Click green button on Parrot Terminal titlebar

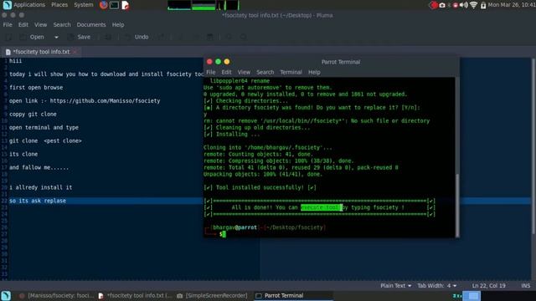click(218, 62)
